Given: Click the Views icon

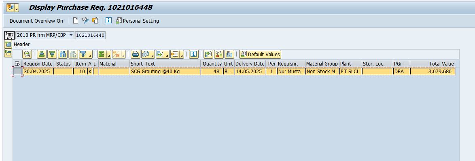Looking at the screenshot, I should (145, 54).
